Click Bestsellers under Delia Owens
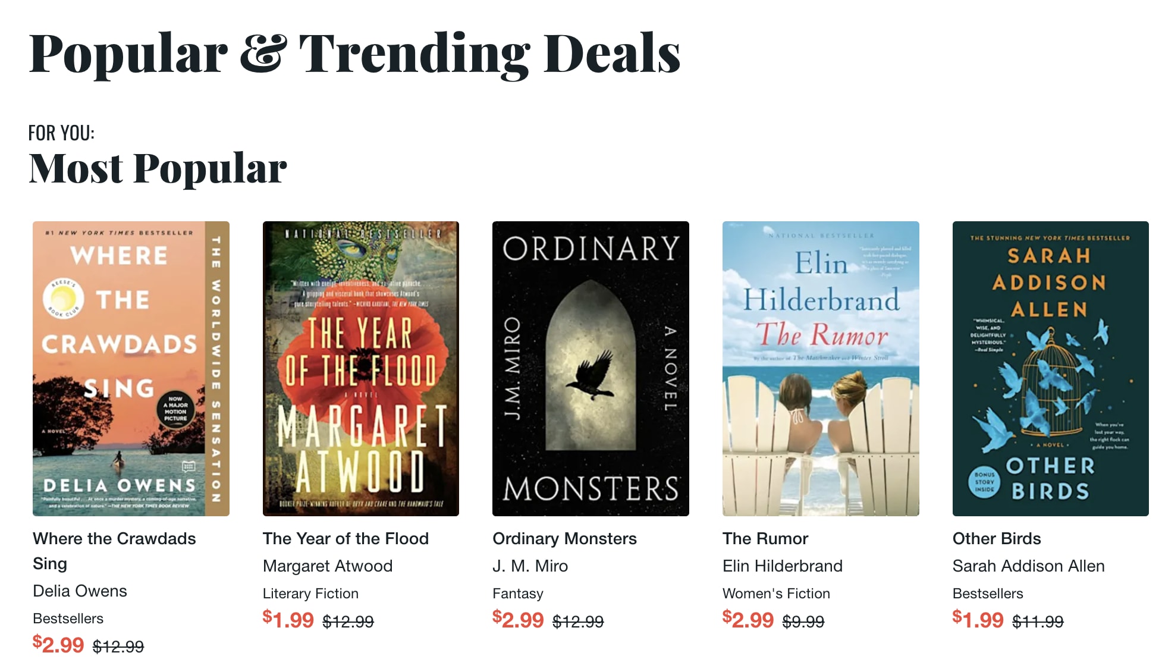1162x659 pixels. [x=68, y=618]
